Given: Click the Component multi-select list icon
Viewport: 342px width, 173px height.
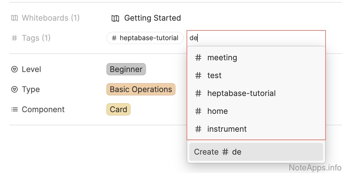Looking at the screenshot, I should (14, 110).
